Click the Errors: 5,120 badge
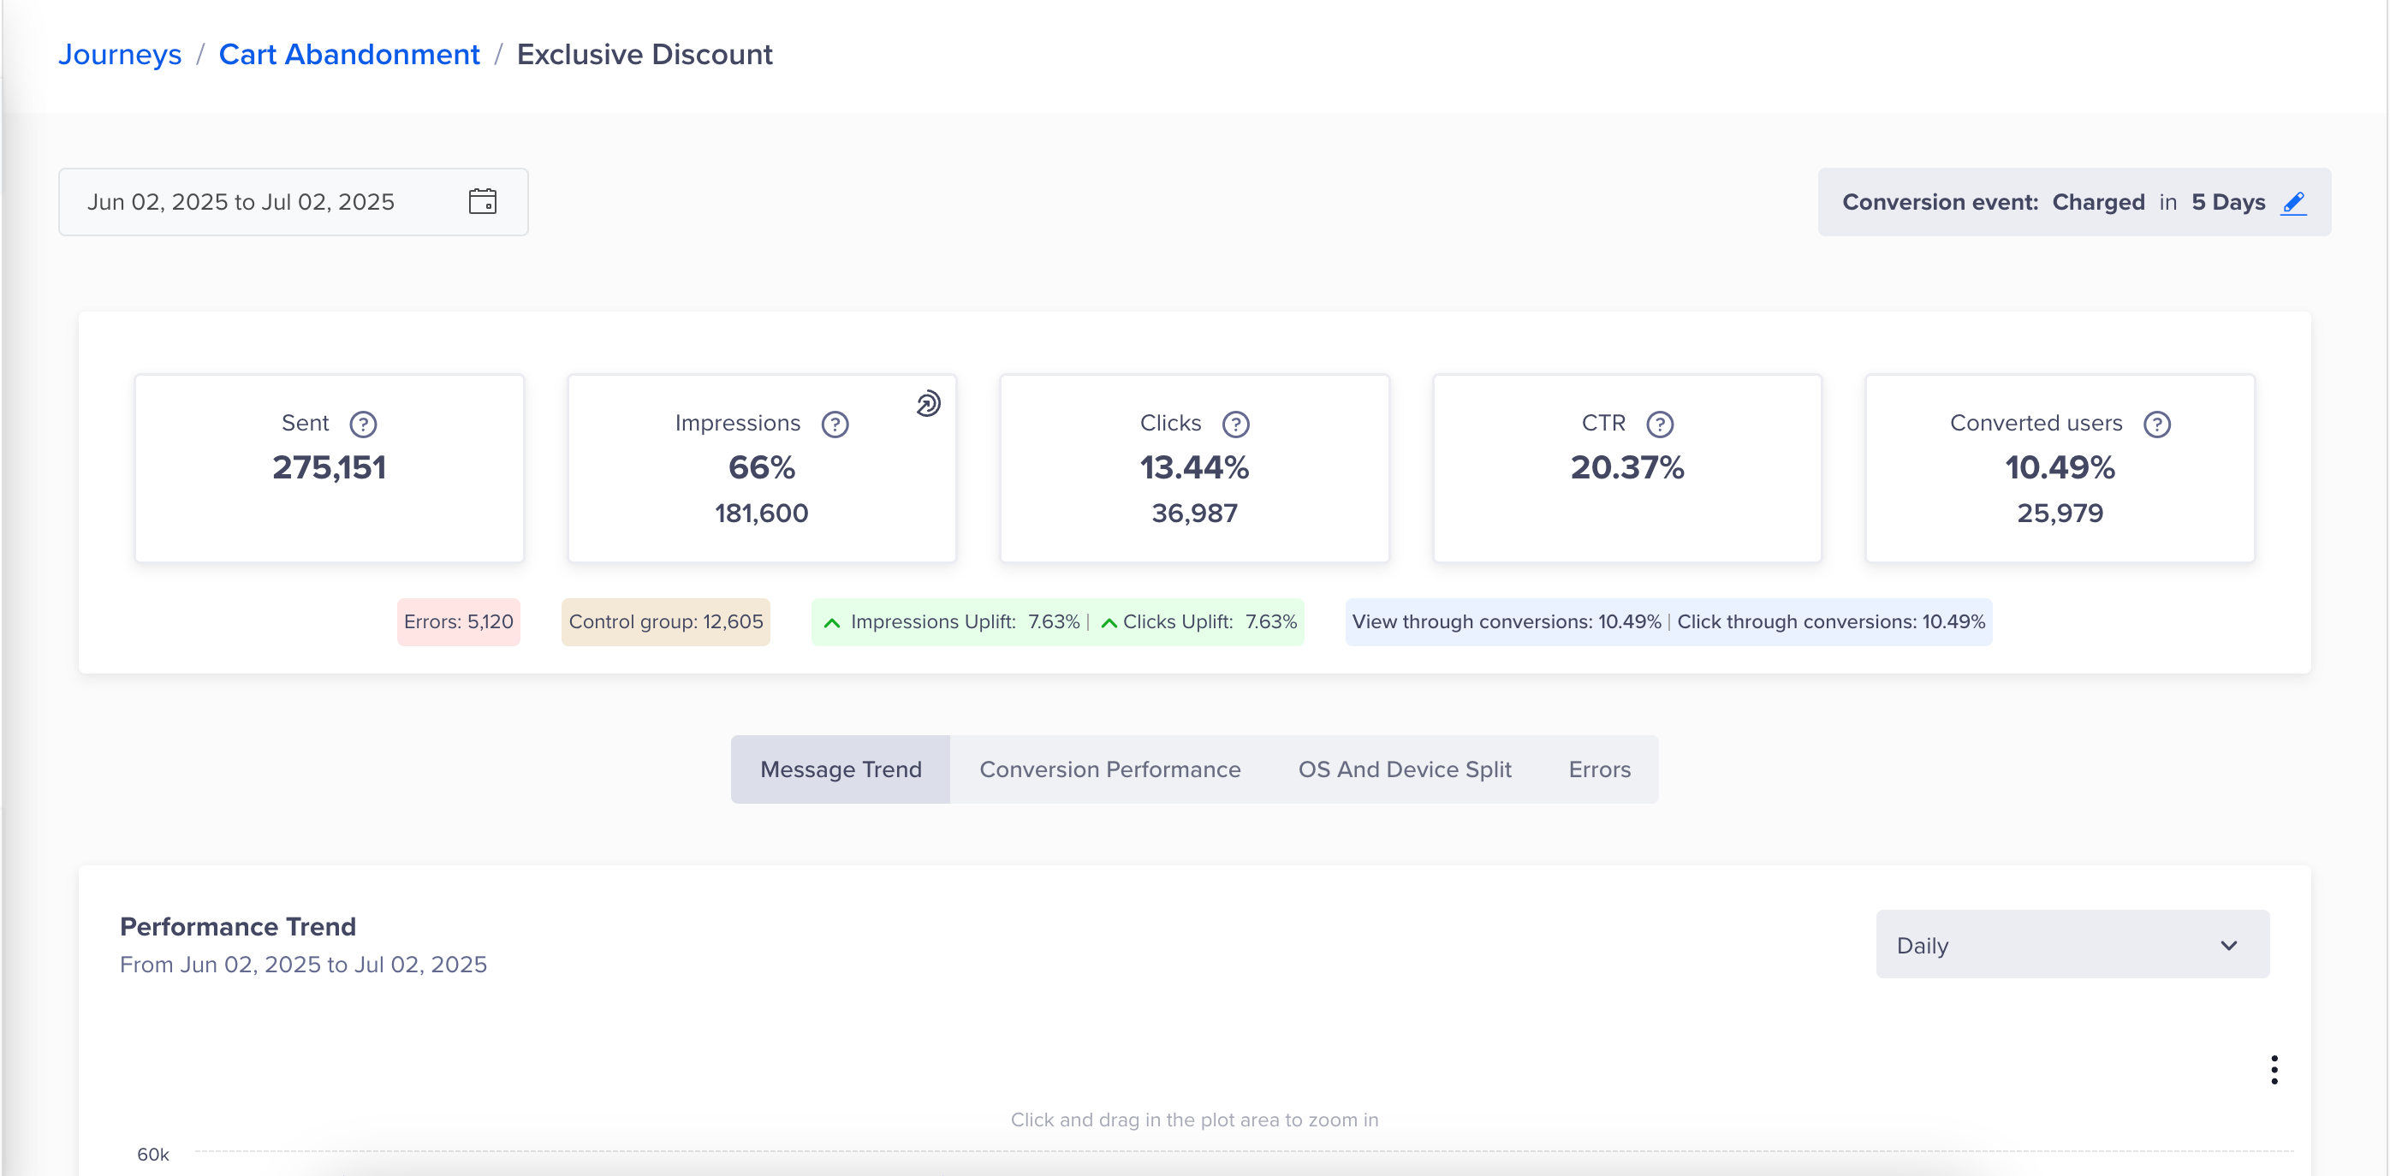The height and width of the screenshot is (1176, 2390). click(x=458, y=621)
